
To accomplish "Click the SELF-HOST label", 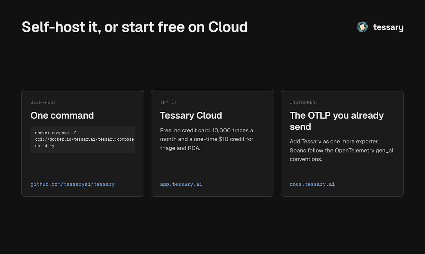I will (43, 102).
